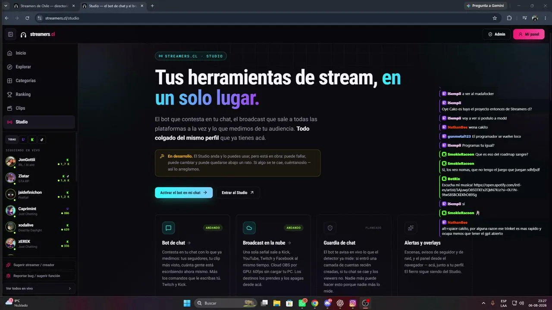Open the Chrome three-dot menu

click(546, 18)
